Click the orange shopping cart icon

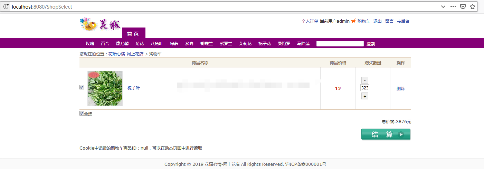point(353,21)
